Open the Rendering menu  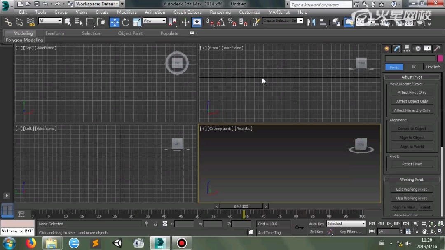[x=220, y=12]
